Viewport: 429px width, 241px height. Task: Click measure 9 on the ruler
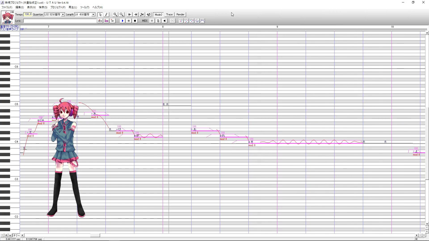coord(277,27)
